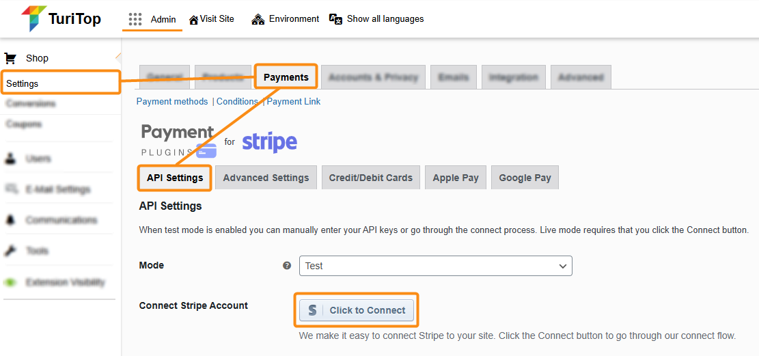Click the Environment icon
Screen dimensions: 759x356
258,19
